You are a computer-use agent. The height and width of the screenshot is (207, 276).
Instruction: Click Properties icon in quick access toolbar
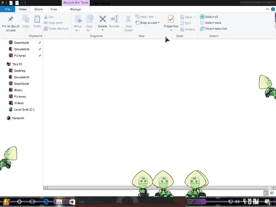tap(11, 3)
